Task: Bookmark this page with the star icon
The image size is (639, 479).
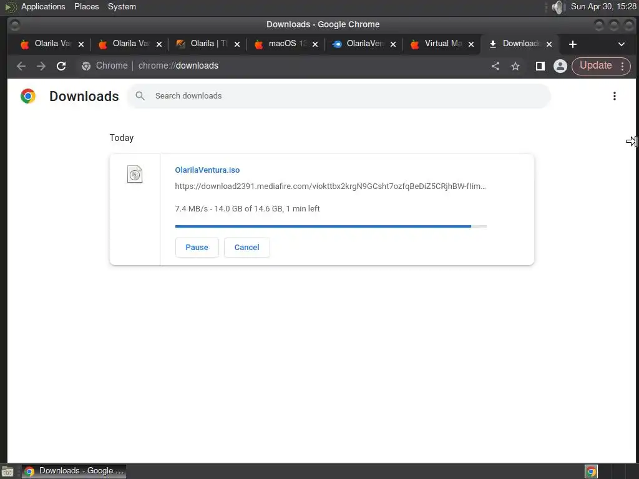Action: pos(515,66)
